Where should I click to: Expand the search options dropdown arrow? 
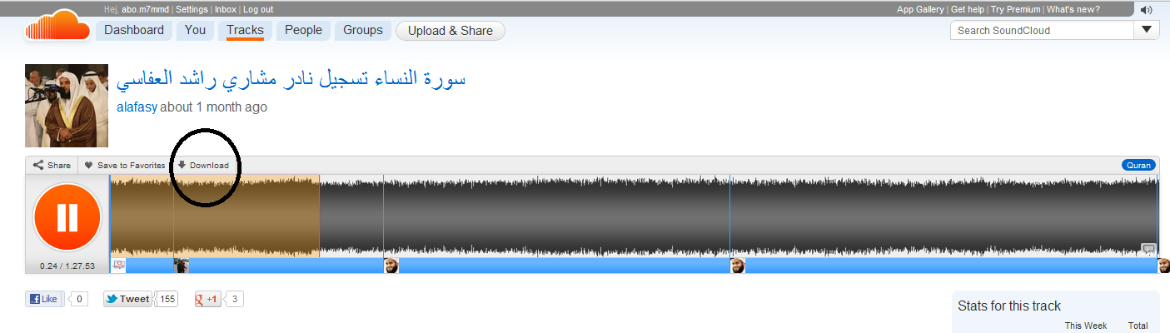coord(1147,30)
